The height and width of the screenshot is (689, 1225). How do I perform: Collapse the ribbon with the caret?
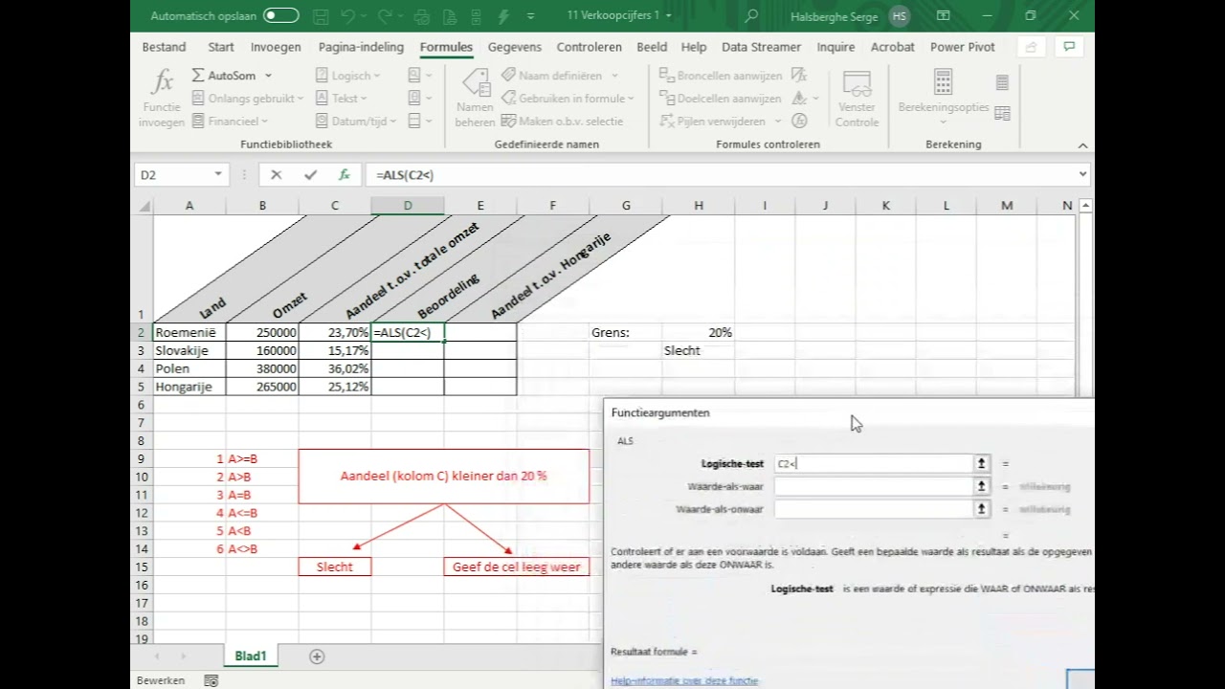(x=1083, y=145)
